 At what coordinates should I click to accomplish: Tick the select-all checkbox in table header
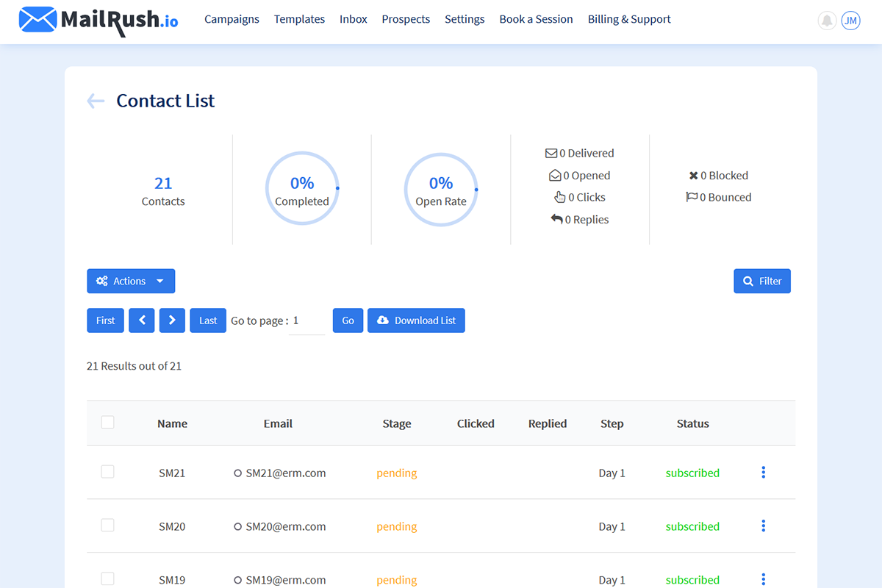pos(107,422)
